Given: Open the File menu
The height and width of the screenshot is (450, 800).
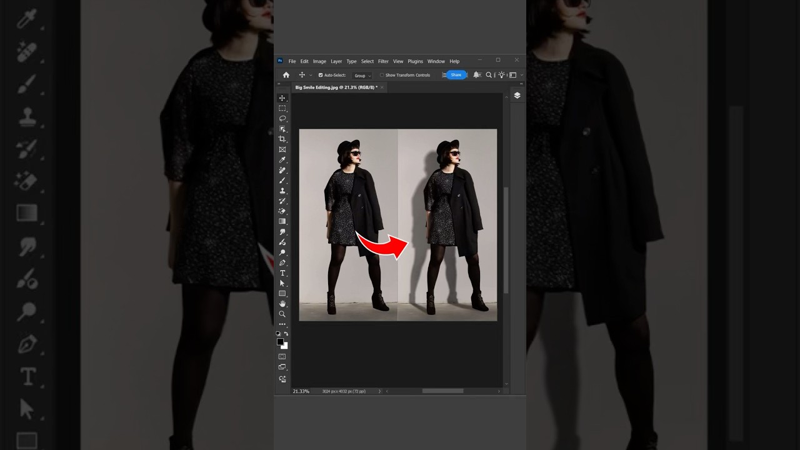Looking at the screenshot, I should pos(292,61).
